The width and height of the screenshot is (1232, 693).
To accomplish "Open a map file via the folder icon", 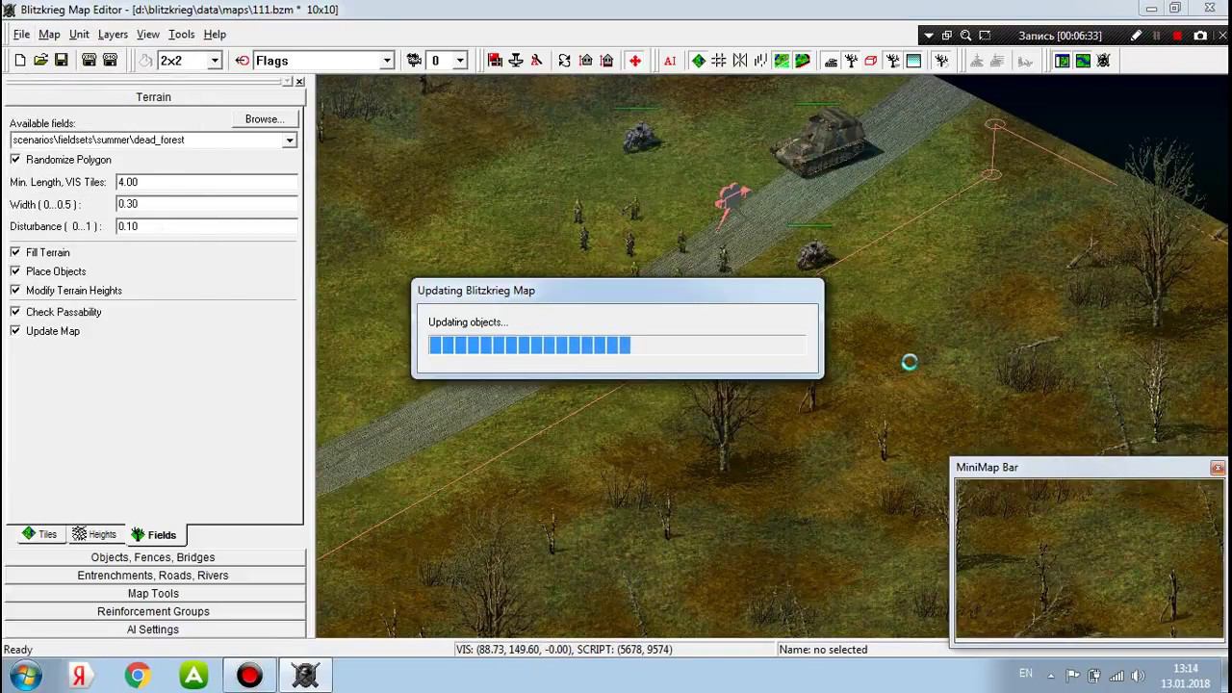I will tap(40, 61).
